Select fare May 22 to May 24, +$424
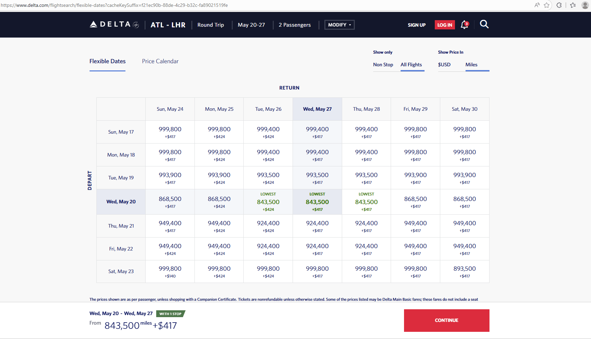 170,249
